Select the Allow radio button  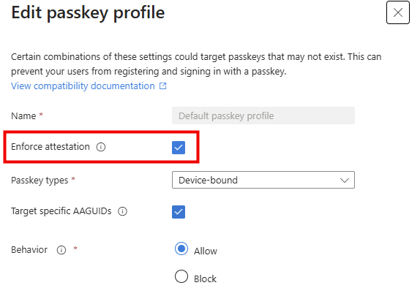(x=181, y=249)
